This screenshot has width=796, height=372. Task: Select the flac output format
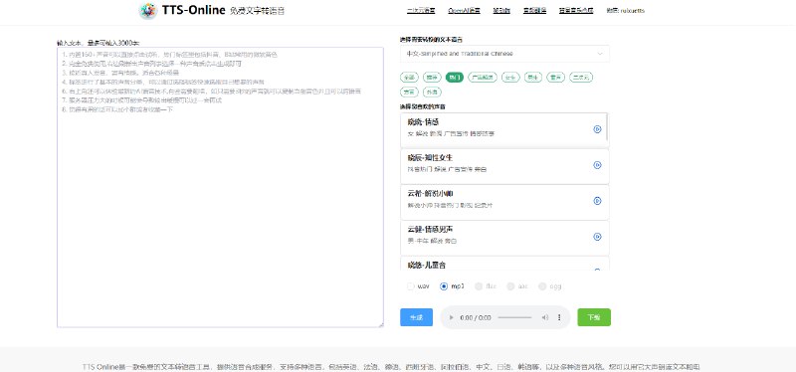[479, 286]
